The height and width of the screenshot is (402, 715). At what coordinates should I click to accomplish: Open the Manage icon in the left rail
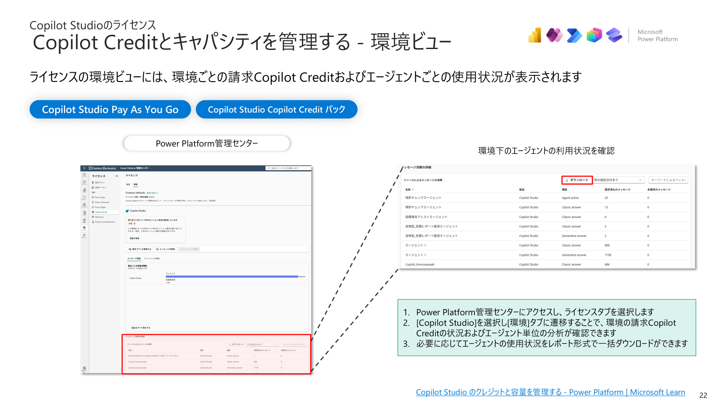pos(84,190)
